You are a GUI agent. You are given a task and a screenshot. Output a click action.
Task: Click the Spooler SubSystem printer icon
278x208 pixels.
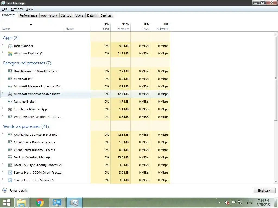click(10, 109)
